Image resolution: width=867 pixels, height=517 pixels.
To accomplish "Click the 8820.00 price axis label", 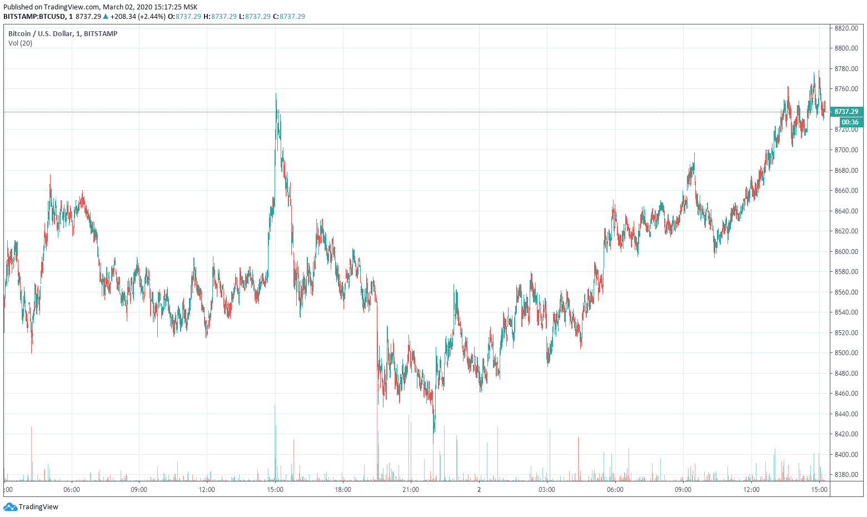I will pyautogui.click(x=846, y=28).
